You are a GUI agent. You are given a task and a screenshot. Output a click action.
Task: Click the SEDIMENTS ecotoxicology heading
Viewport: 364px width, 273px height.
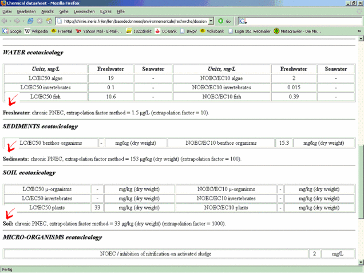click(x=41, y=126)
